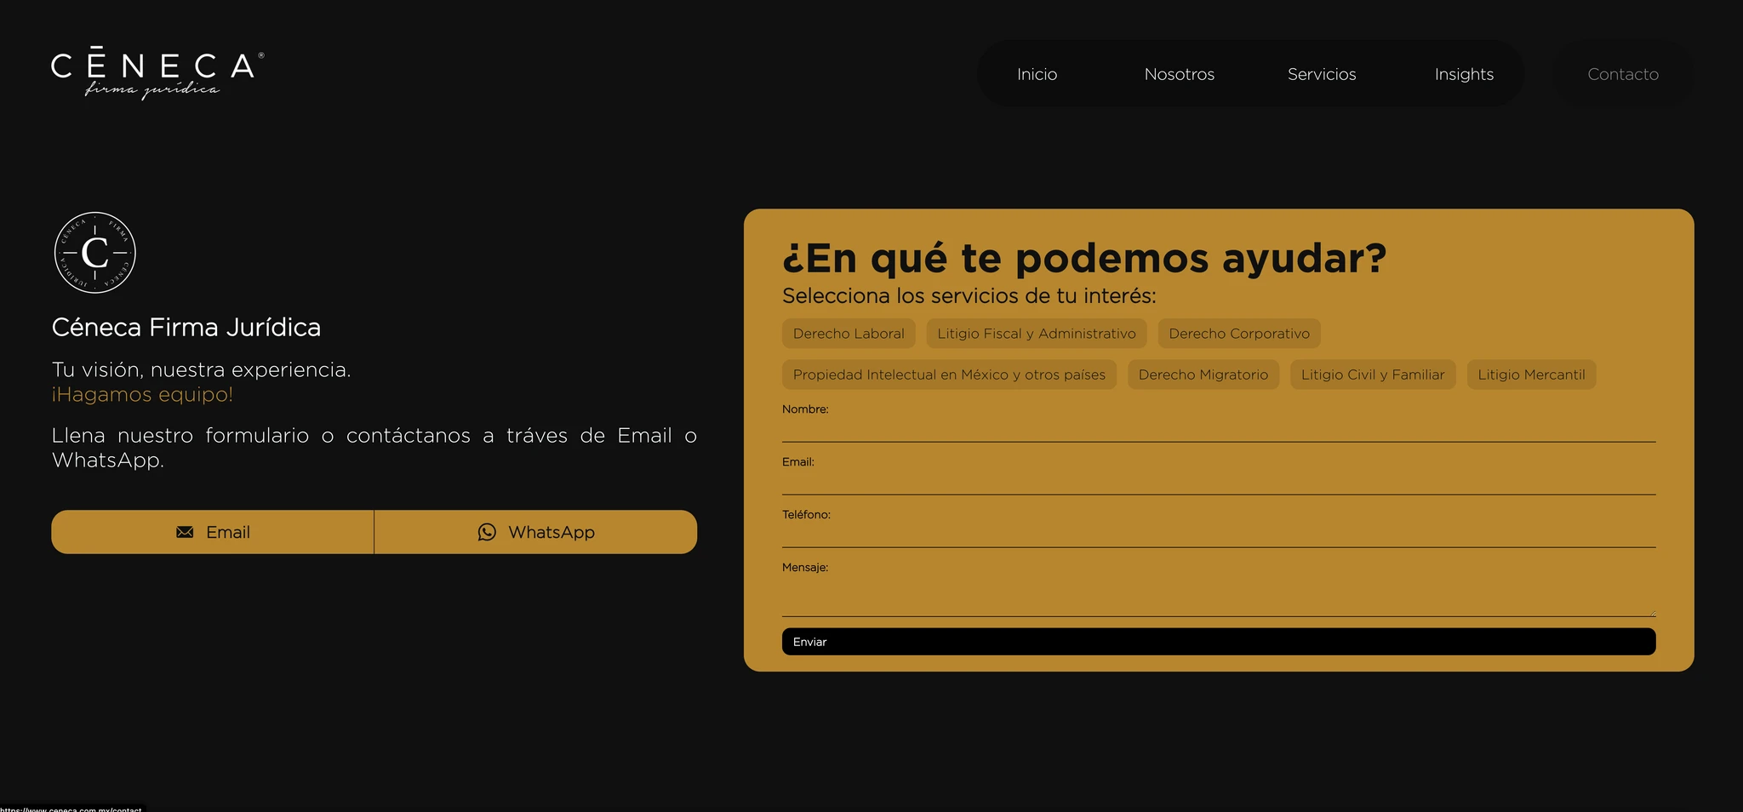Viewport: 1743px width, 812px height.
Task: Focus the Nombre input field
Action: (1218, 430)
